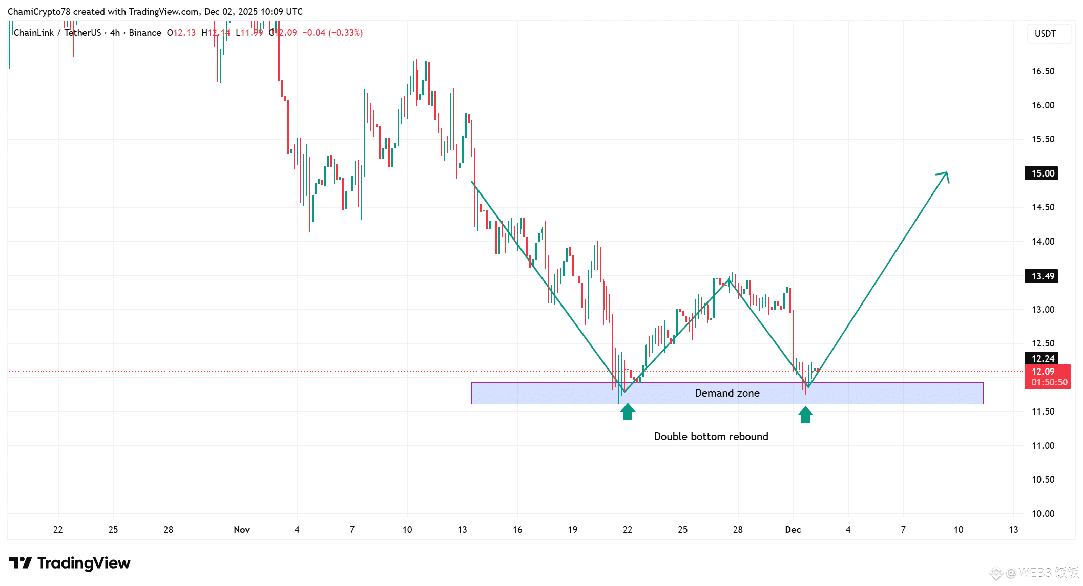Click the Dec marker on time axis

click(793, 530)
